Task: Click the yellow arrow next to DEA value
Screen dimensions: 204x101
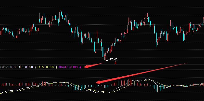Action: pos(56,67)
